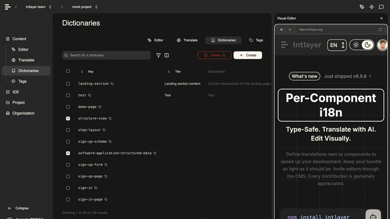Viewport: 390px width, 219px height.
Task: Check the test row checkbox
Action: click(68, 95)
